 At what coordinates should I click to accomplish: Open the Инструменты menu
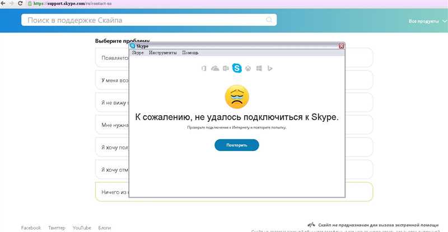162,53
